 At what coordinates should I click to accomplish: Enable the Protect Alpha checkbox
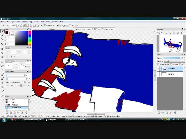pos(158,64)
